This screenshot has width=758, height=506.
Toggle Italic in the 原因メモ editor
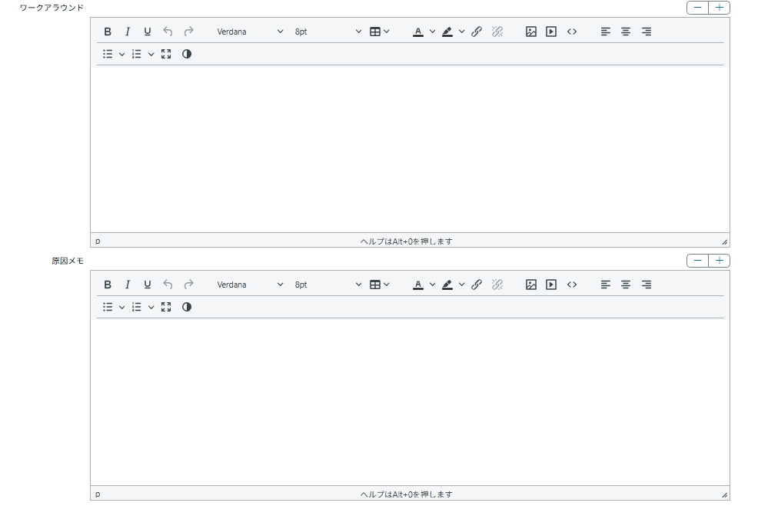(128, 285)
